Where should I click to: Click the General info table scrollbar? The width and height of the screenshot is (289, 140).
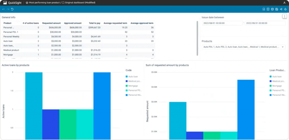pos(197,38)
